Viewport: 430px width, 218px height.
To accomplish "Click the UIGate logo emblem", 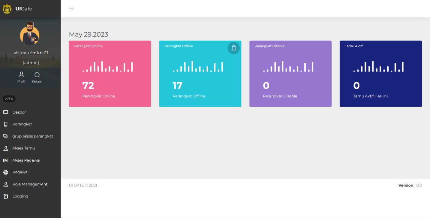I will (7, 9).
